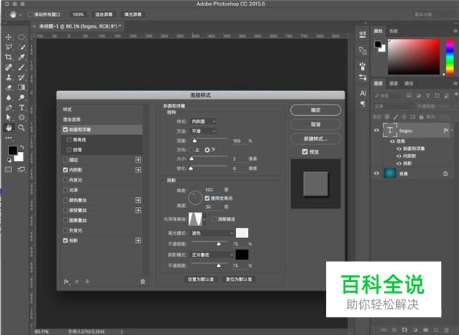Swap foreground and background colors
This screenshot has width=459, height=335.
[x=22, y=147]
